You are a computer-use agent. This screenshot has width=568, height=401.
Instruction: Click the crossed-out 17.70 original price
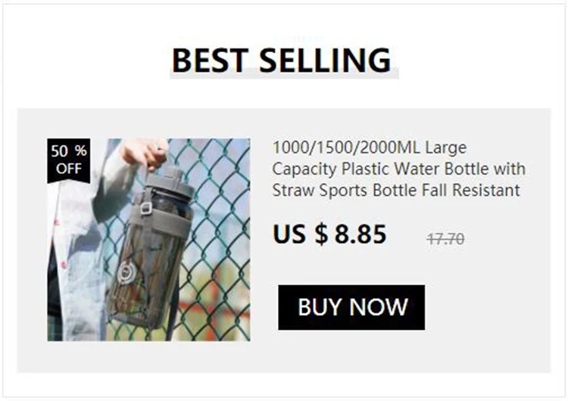[x=445, y=239]
